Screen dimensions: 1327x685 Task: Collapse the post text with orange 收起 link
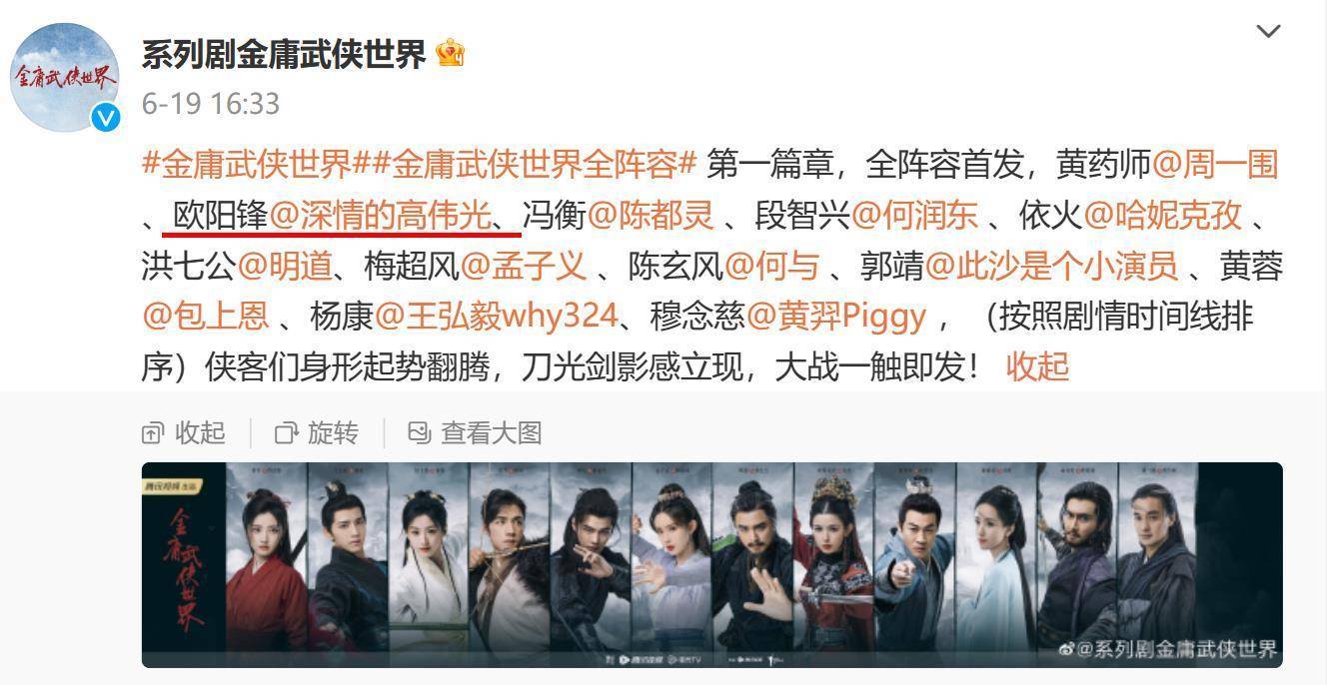1037,366
